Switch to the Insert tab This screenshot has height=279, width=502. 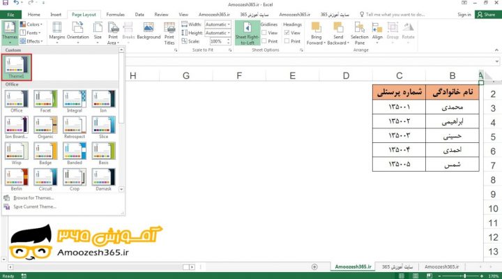click(56, 15)
